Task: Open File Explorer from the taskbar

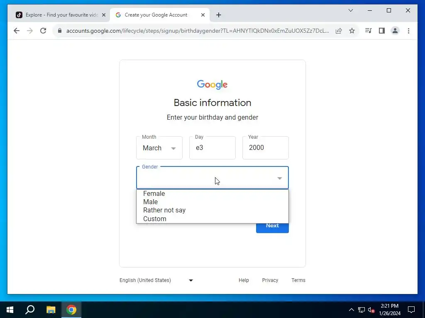Action: click(51, 310)
